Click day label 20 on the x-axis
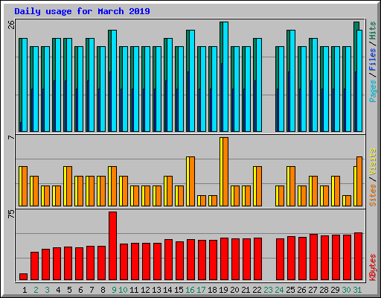The height and width of the screenshot is (298, 381). click(234, 290)
